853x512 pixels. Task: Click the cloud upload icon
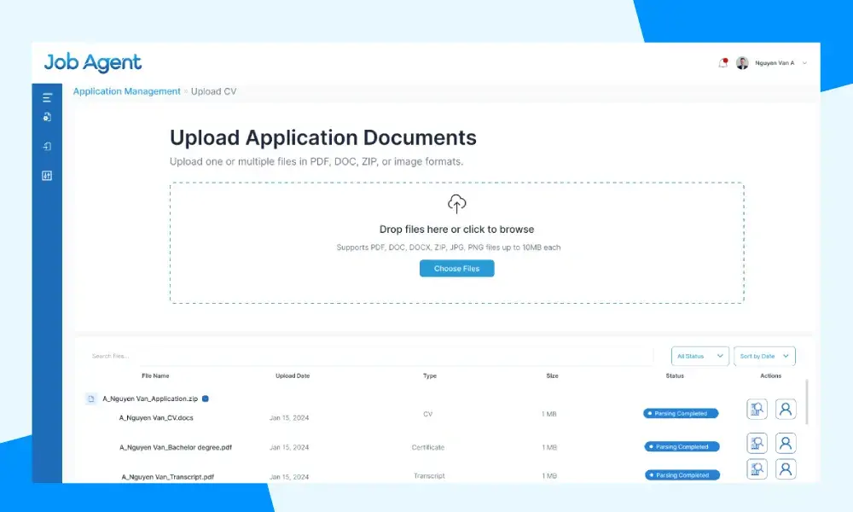456,204
